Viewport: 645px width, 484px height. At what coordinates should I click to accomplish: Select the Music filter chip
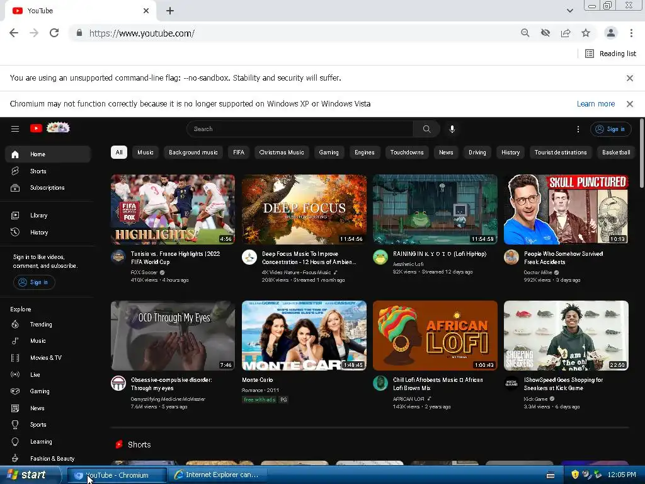[x=146, y=153]
